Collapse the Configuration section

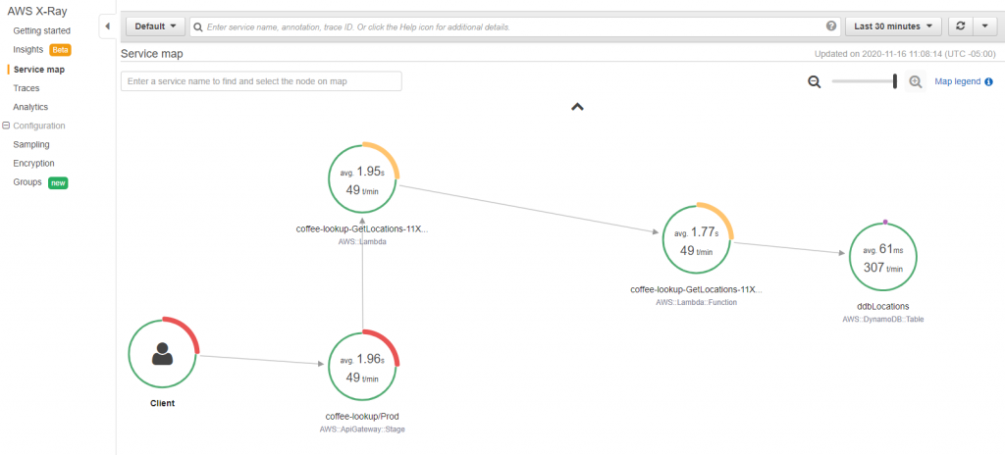click(6, 126)
